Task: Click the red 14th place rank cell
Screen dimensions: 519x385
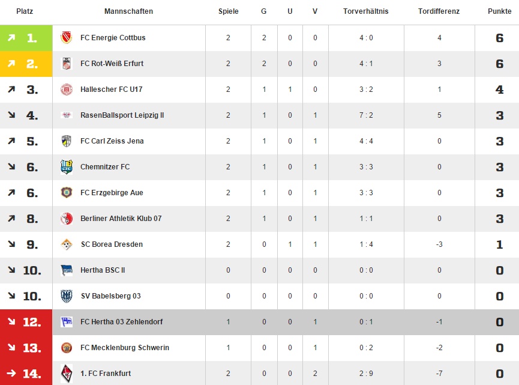Action: coord(26,374)
